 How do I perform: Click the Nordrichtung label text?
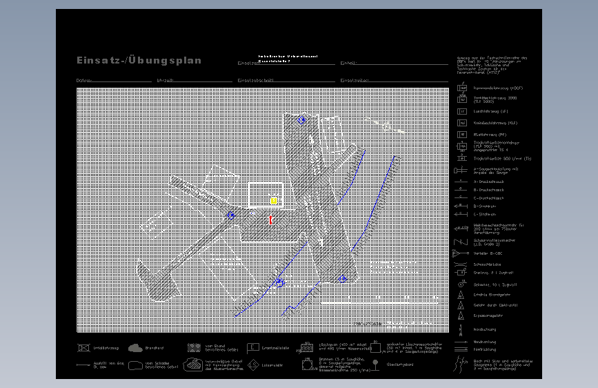[x=485, y=329]
